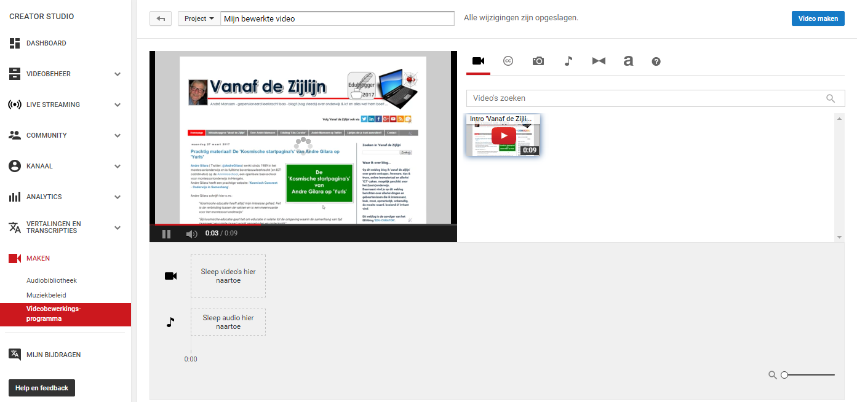Click the Mijn Bijdragen label
857x402 pixels.
54,355
